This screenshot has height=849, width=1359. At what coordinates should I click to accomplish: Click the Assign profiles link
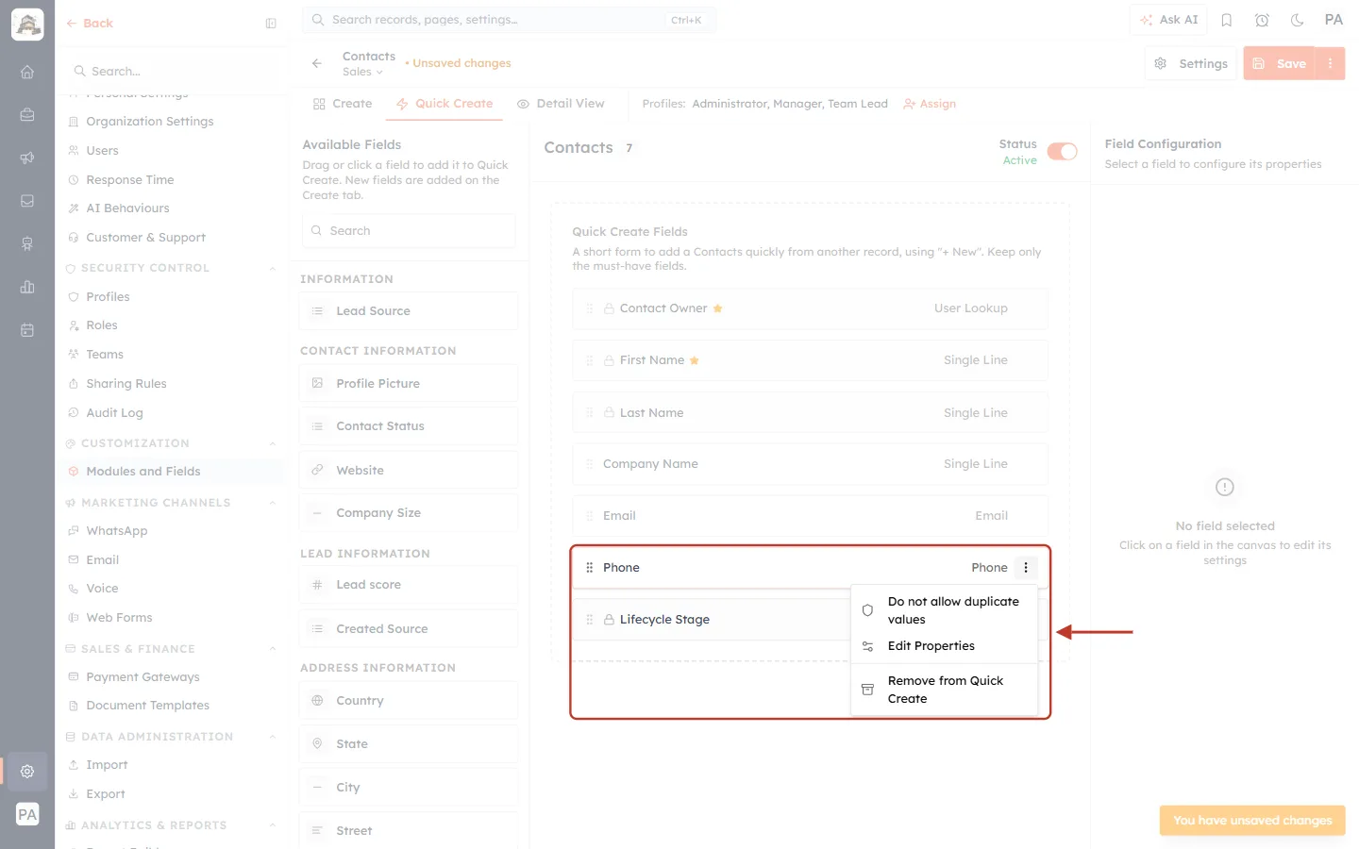(930, 104)
